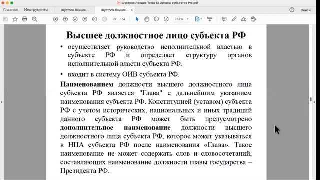This screenshot has width=320, height=180.
Task: Open the Инструменты tab
Action: pyautogui.click(x=36, y=10)
